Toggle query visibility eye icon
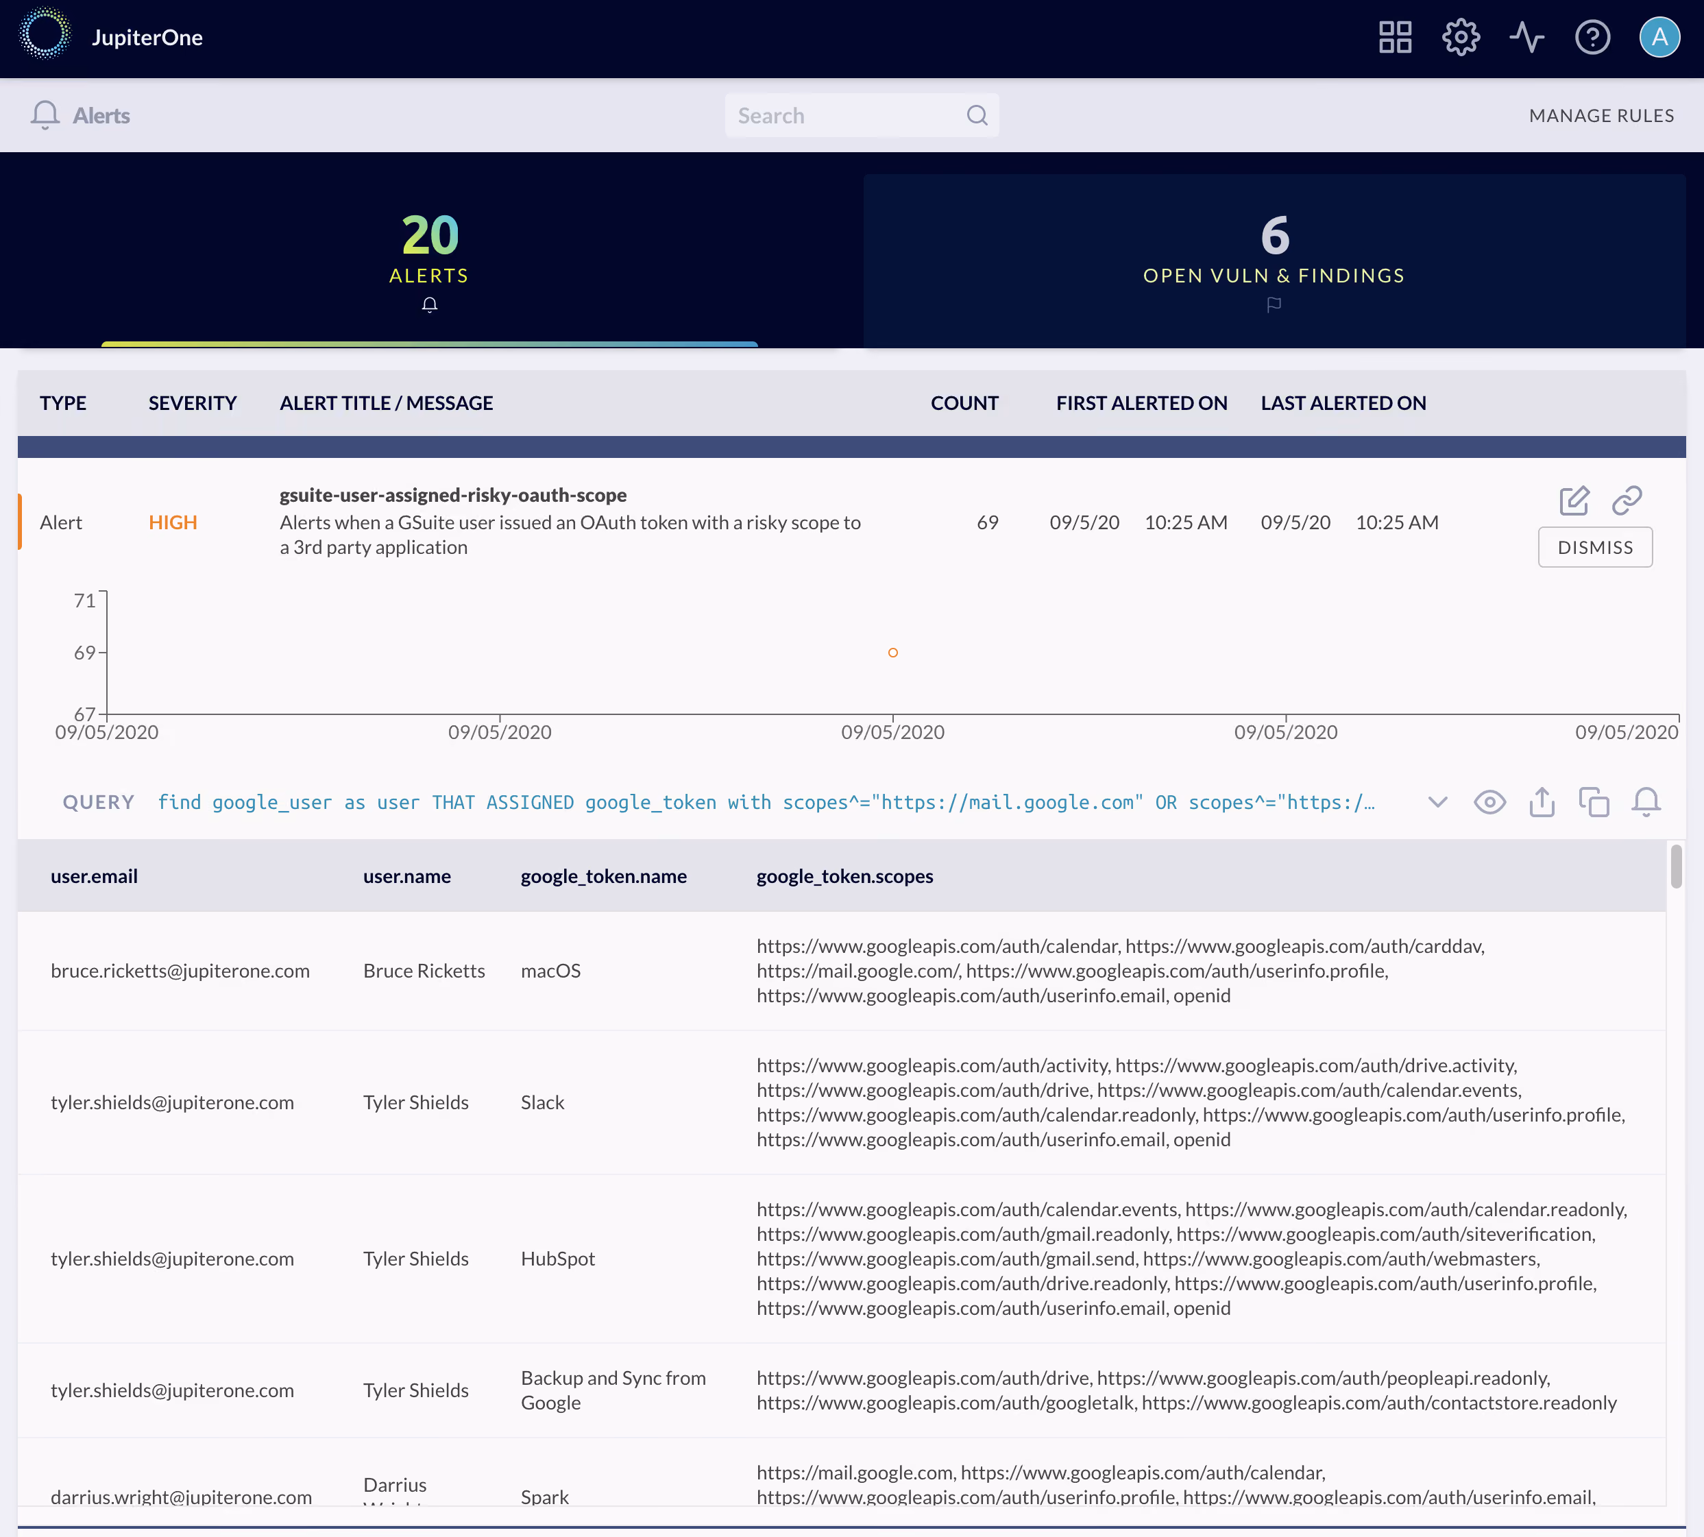This screenshot has width=1704, height=1537. point(1489,801)
